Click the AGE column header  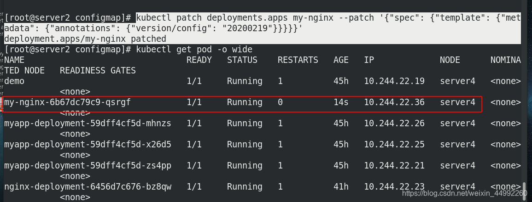pyautogui.click(x=341, y=60)
